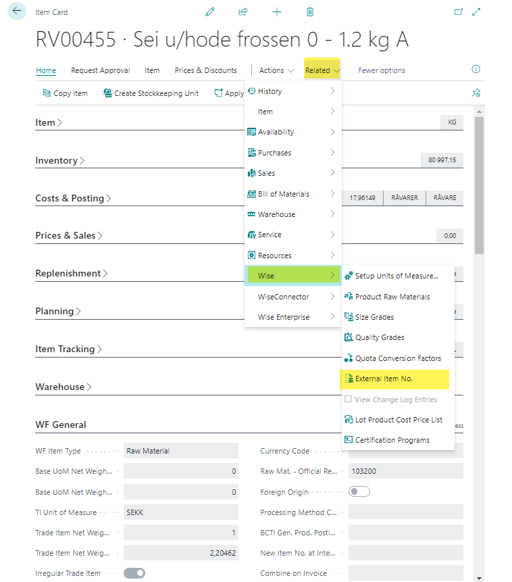Click the TI Unit of Measure field
This screenshot has height=582, width=512.
coord(180,512)
